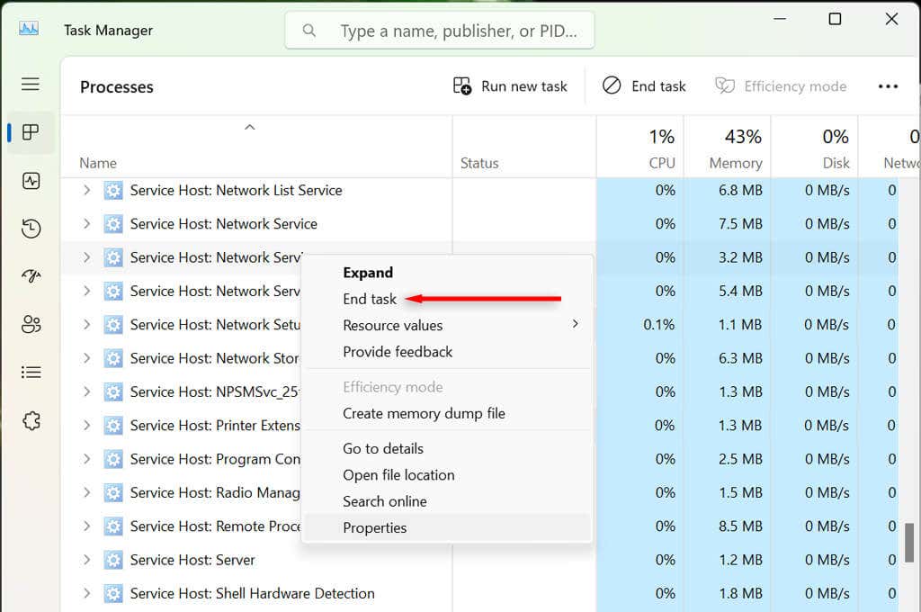
Task: Click the End task toolbar button
Action: pyautogui.click(x=644, y=85)
